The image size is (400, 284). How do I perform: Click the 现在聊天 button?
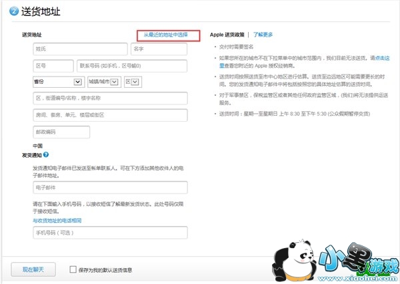click(33, 269)
